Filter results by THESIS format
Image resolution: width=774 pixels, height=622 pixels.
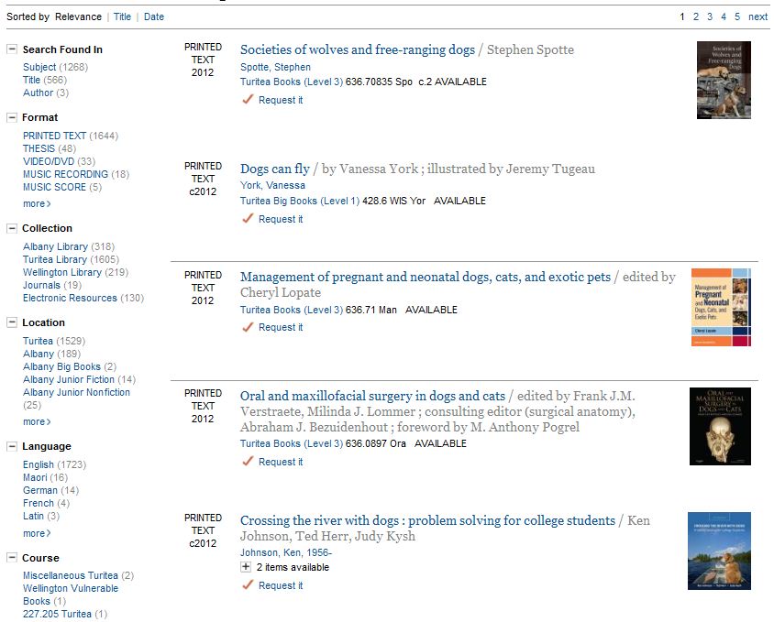39,148
